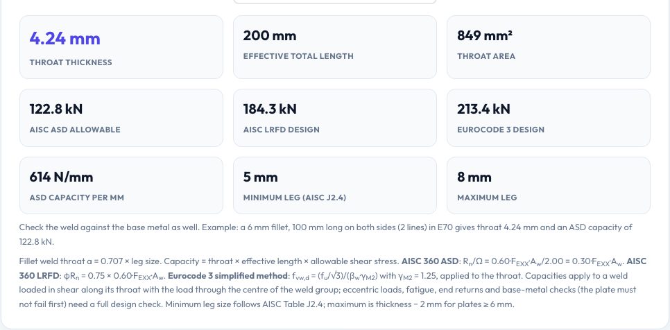The width and height of the screenshot is (670, 330).
Task: Click the EFFECTIVE TOTAL LENGTH label
Action: [298, 56]
